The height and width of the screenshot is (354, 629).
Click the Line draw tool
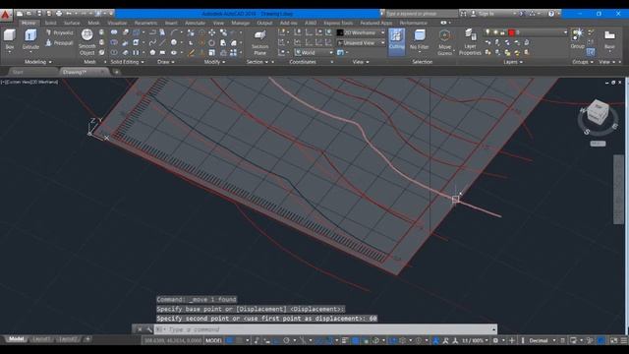162,42
